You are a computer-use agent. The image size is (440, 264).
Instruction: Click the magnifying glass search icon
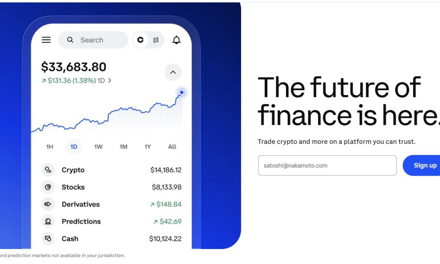pos(70,40)
